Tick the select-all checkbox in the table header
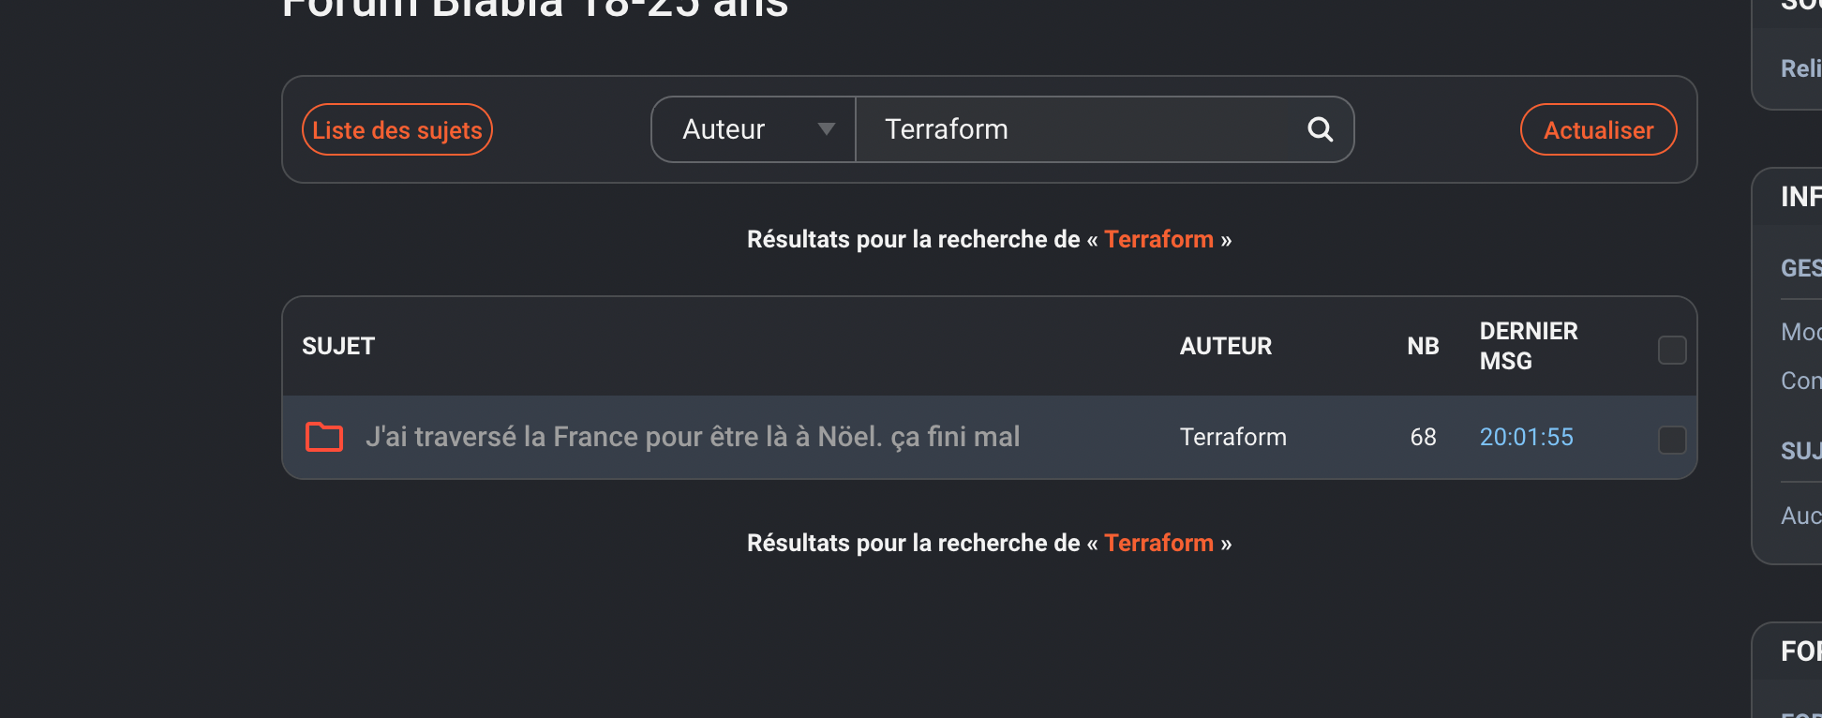 pos(1672,350)
